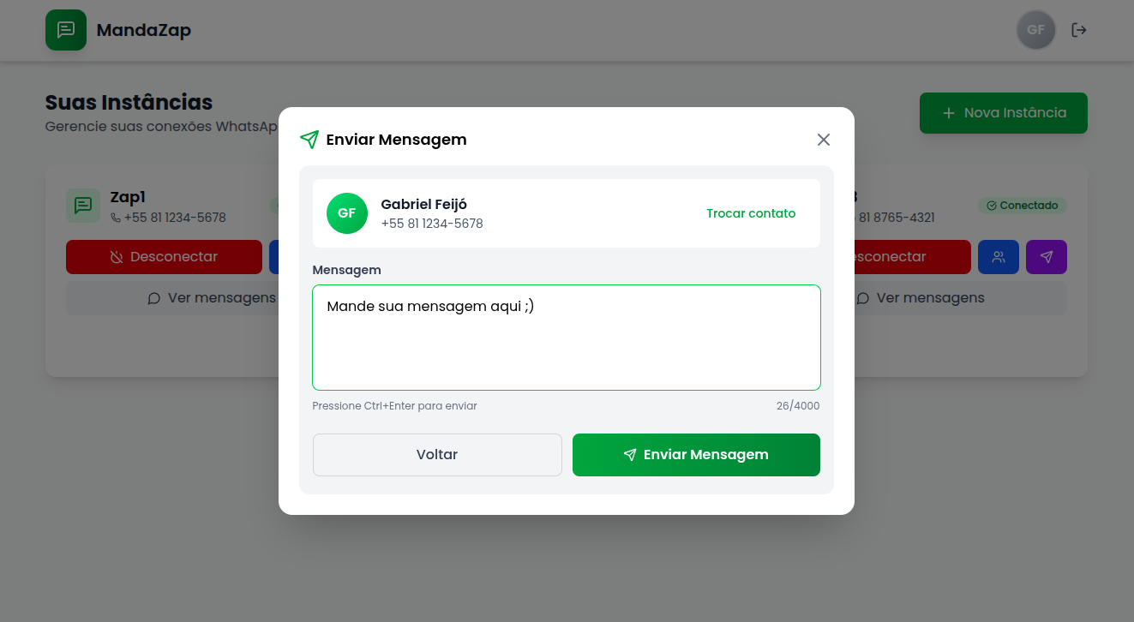This screenshot has height=622, width=1134.
Task: Focus the Mensagem text area
Action: [x=567, y=338]
